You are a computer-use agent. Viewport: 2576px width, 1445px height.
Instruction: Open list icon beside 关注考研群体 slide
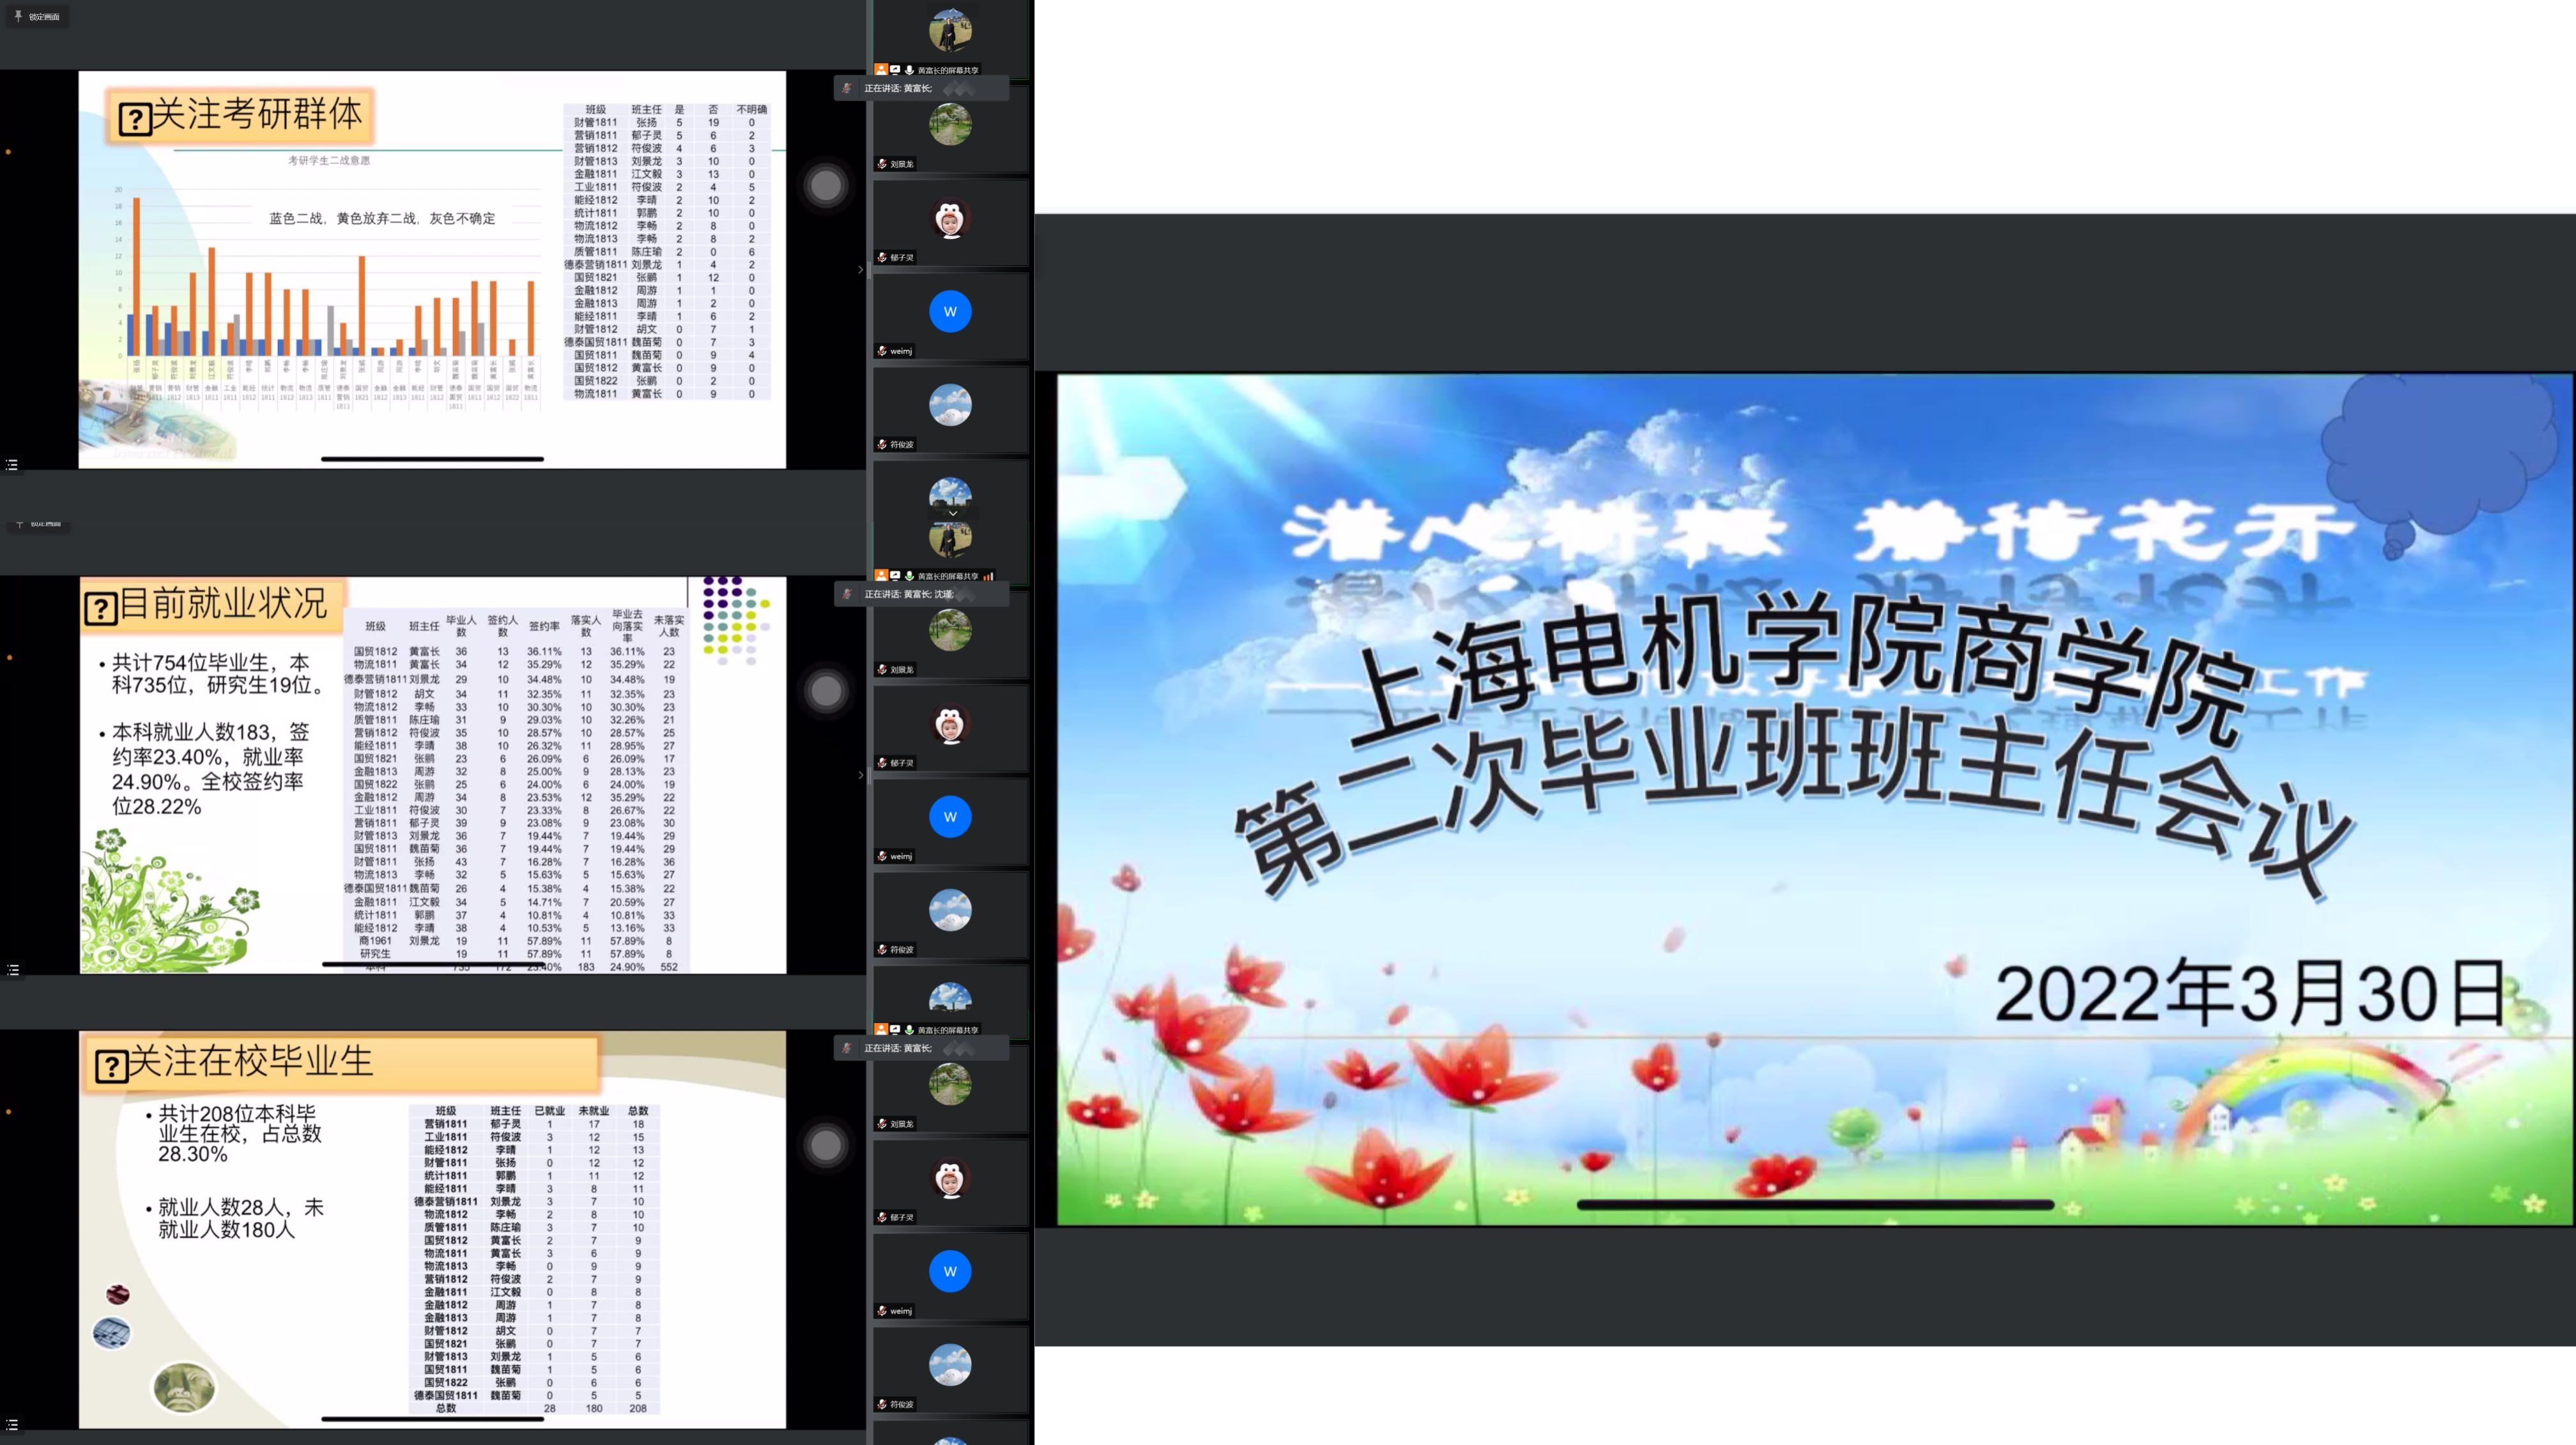click(x=12, y=465)
